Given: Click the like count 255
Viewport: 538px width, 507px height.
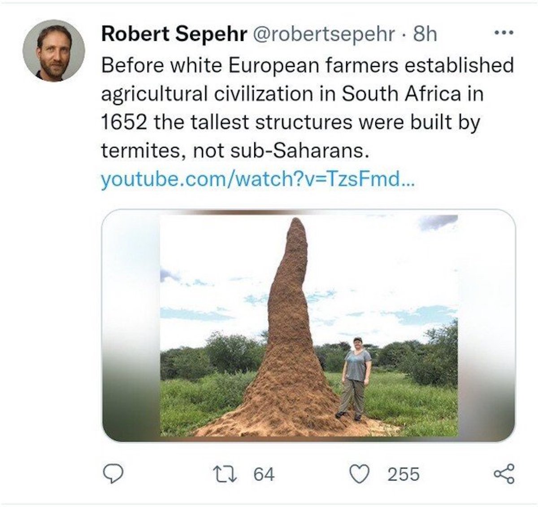Looking at the screenshot, I should coord(403,474).
